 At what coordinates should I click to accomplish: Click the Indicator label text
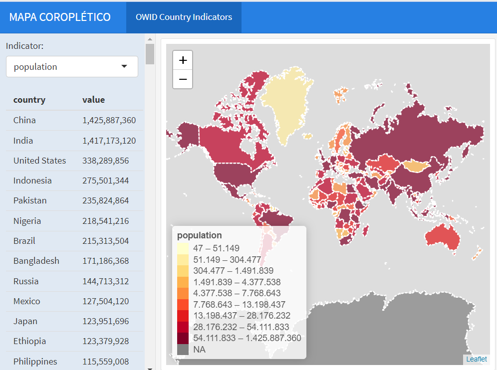pos(25,46)
